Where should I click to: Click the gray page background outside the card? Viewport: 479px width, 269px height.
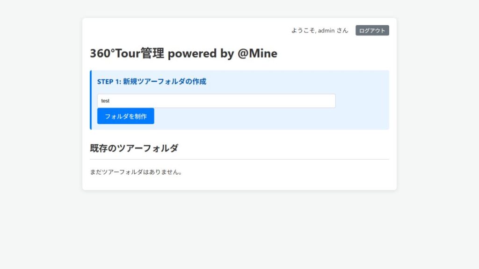(42, 140)
